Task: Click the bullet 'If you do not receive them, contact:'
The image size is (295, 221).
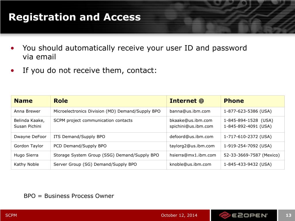Action: point(90,71)
